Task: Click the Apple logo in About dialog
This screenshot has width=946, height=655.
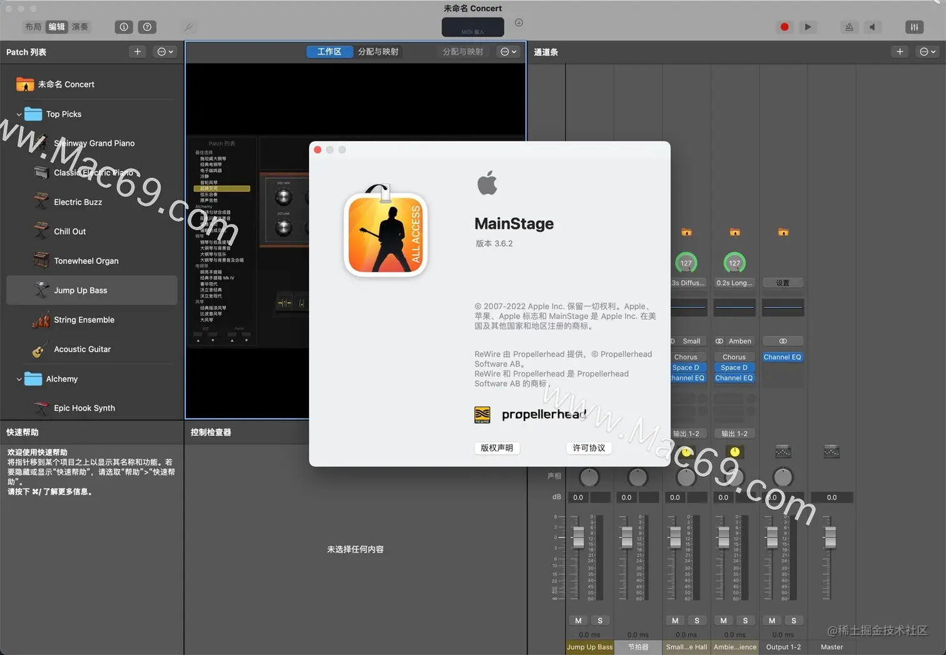Action: pyautogui.click(x=487, y=183)
